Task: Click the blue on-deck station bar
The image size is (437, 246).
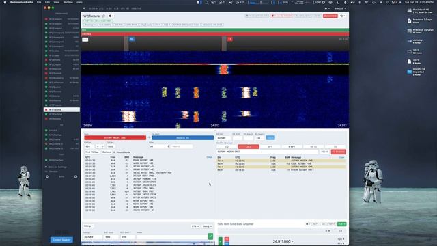Action: (x=182, y=138)
